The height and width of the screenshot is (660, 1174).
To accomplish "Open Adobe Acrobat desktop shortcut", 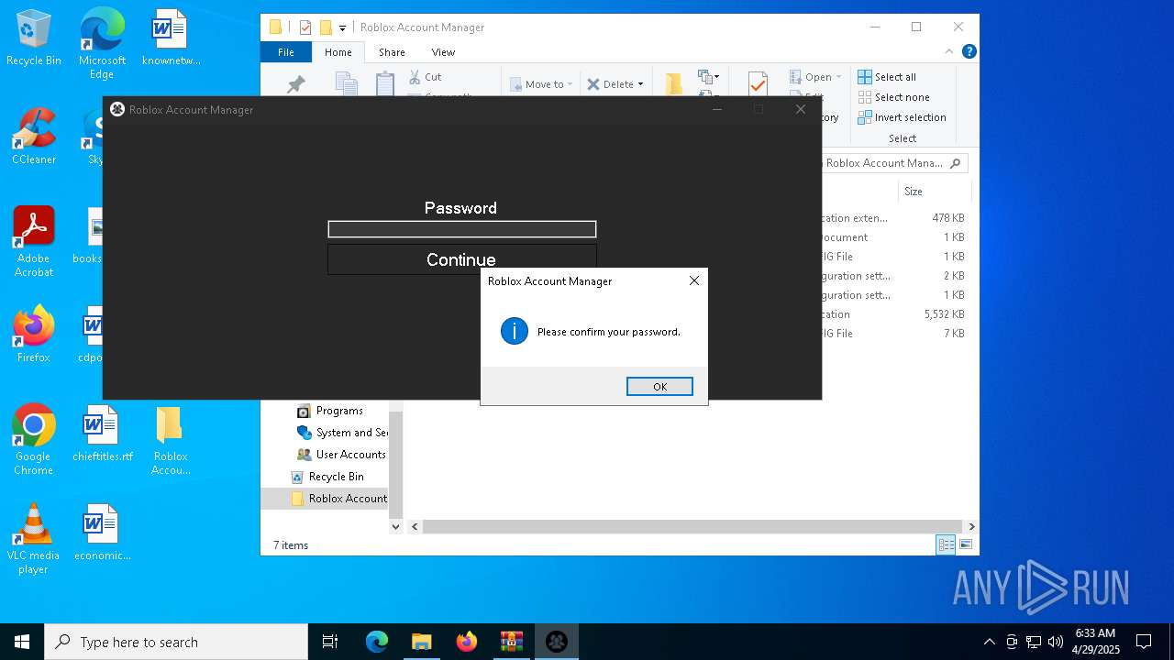I will coord(34,242).
